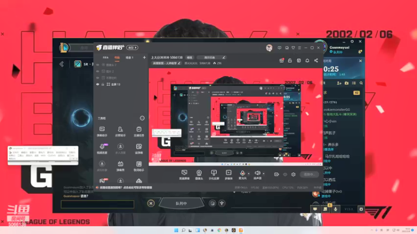Add a new scene with plus button
417x234 pixels.
(x=144, y=57)
